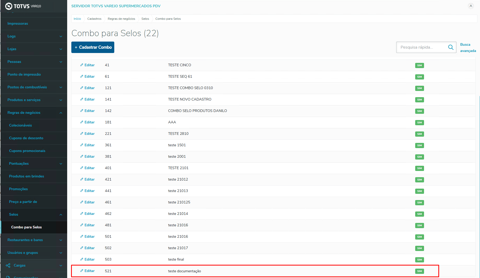
Task: Click the pencil icon for combo 361
Action: [82, 145]
